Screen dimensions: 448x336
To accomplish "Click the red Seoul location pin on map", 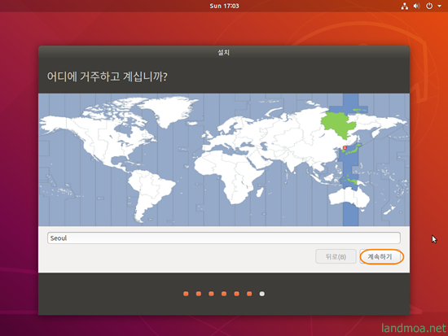I will [345, 147].
